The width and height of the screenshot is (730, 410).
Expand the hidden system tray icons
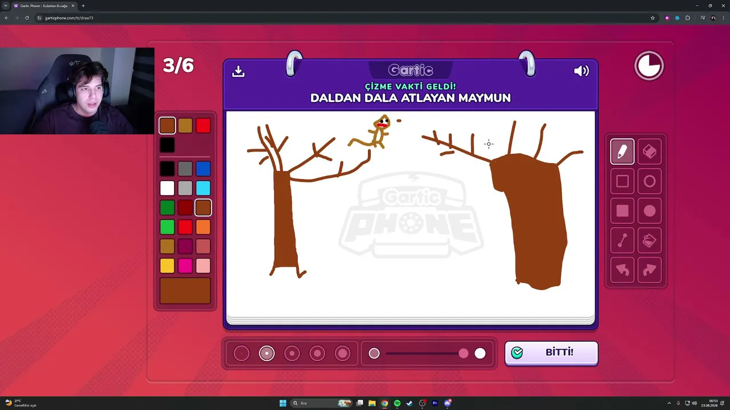pos(669,403)
